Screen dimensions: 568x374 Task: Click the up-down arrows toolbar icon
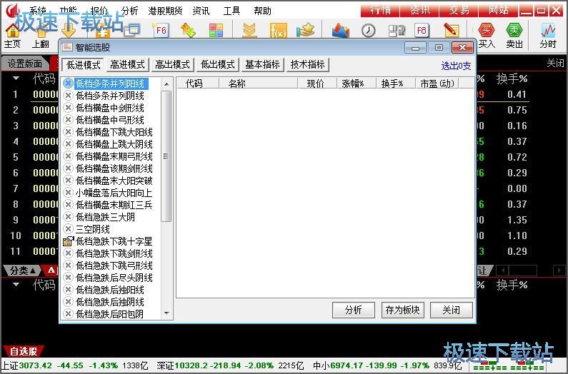188,31
